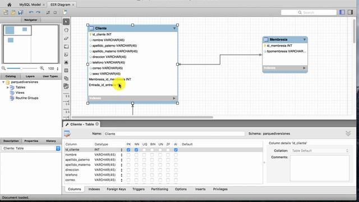
Task: Adjust the zoom percentage stepper
Action: coord(57,68)
